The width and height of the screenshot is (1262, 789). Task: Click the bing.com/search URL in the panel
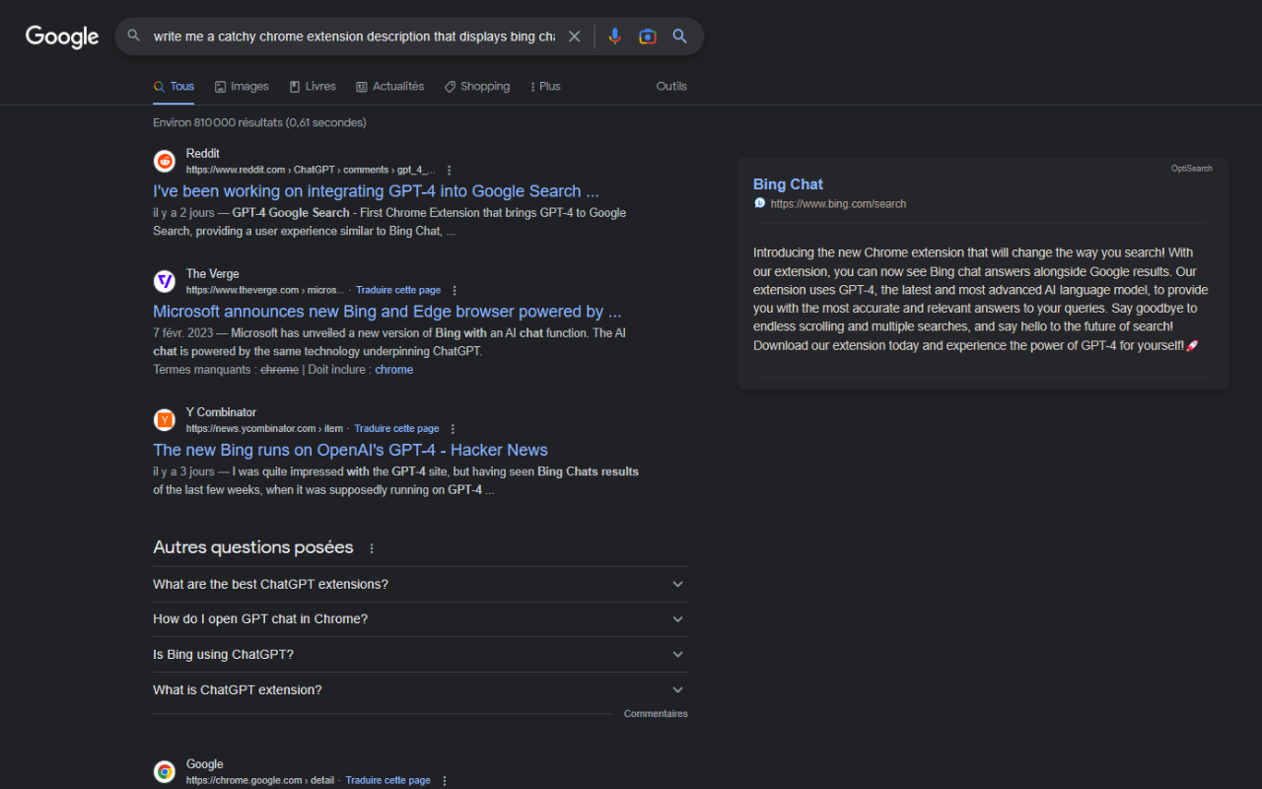[x=838, y=204]
